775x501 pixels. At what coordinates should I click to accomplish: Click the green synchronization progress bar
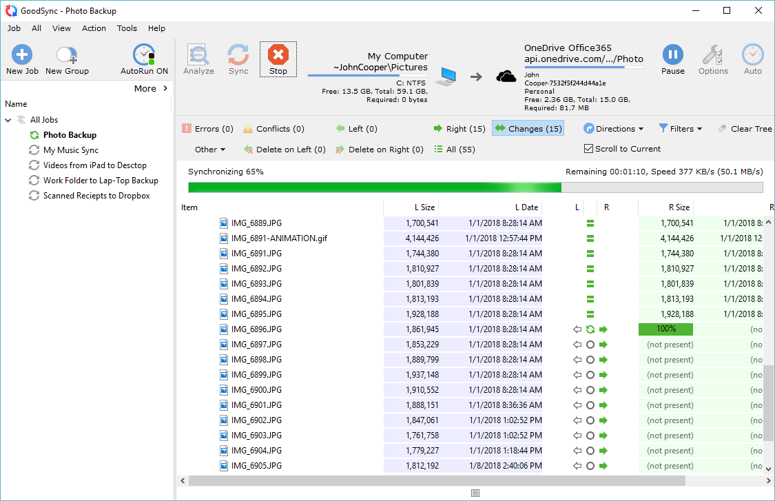pyautogui.click(x=372, y=187)
